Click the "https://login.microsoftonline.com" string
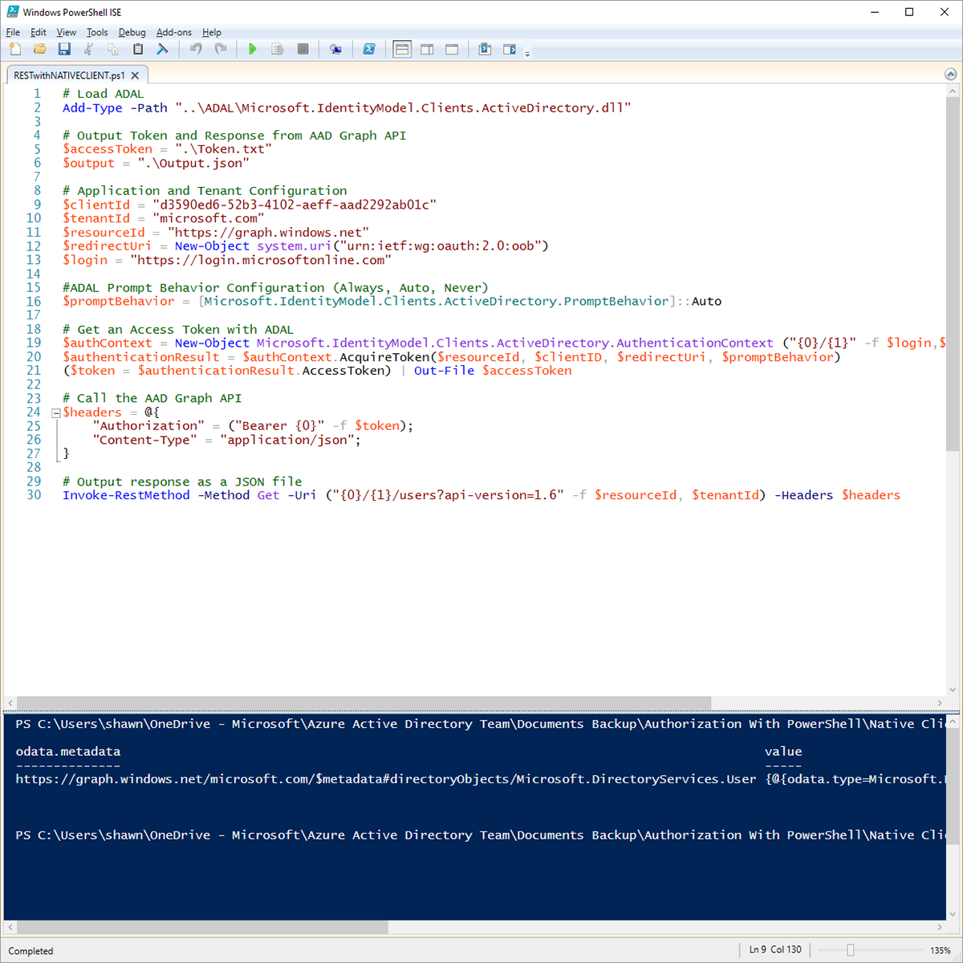Viewport: 963px width, 963px height. (261, 260)
